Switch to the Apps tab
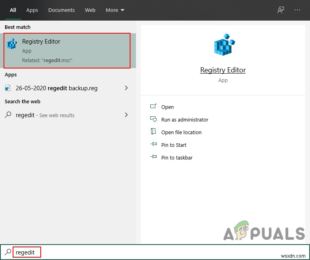Screen dimensions: 310x260 [x=32, y=10]
